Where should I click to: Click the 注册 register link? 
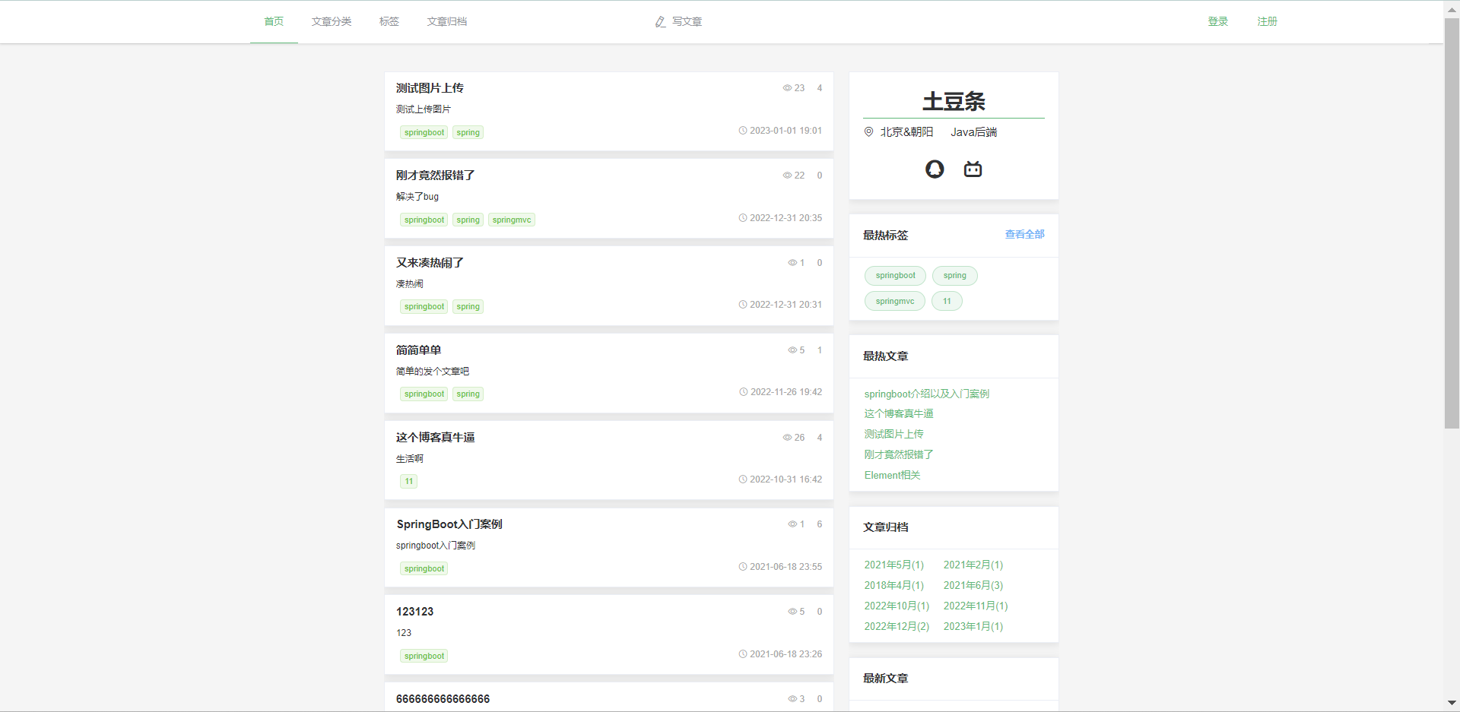coord(1268,22)
